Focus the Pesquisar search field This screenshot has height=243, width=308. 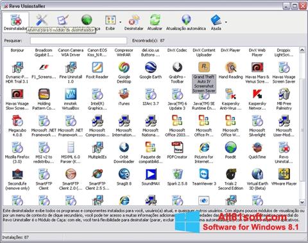click(78, 40)
